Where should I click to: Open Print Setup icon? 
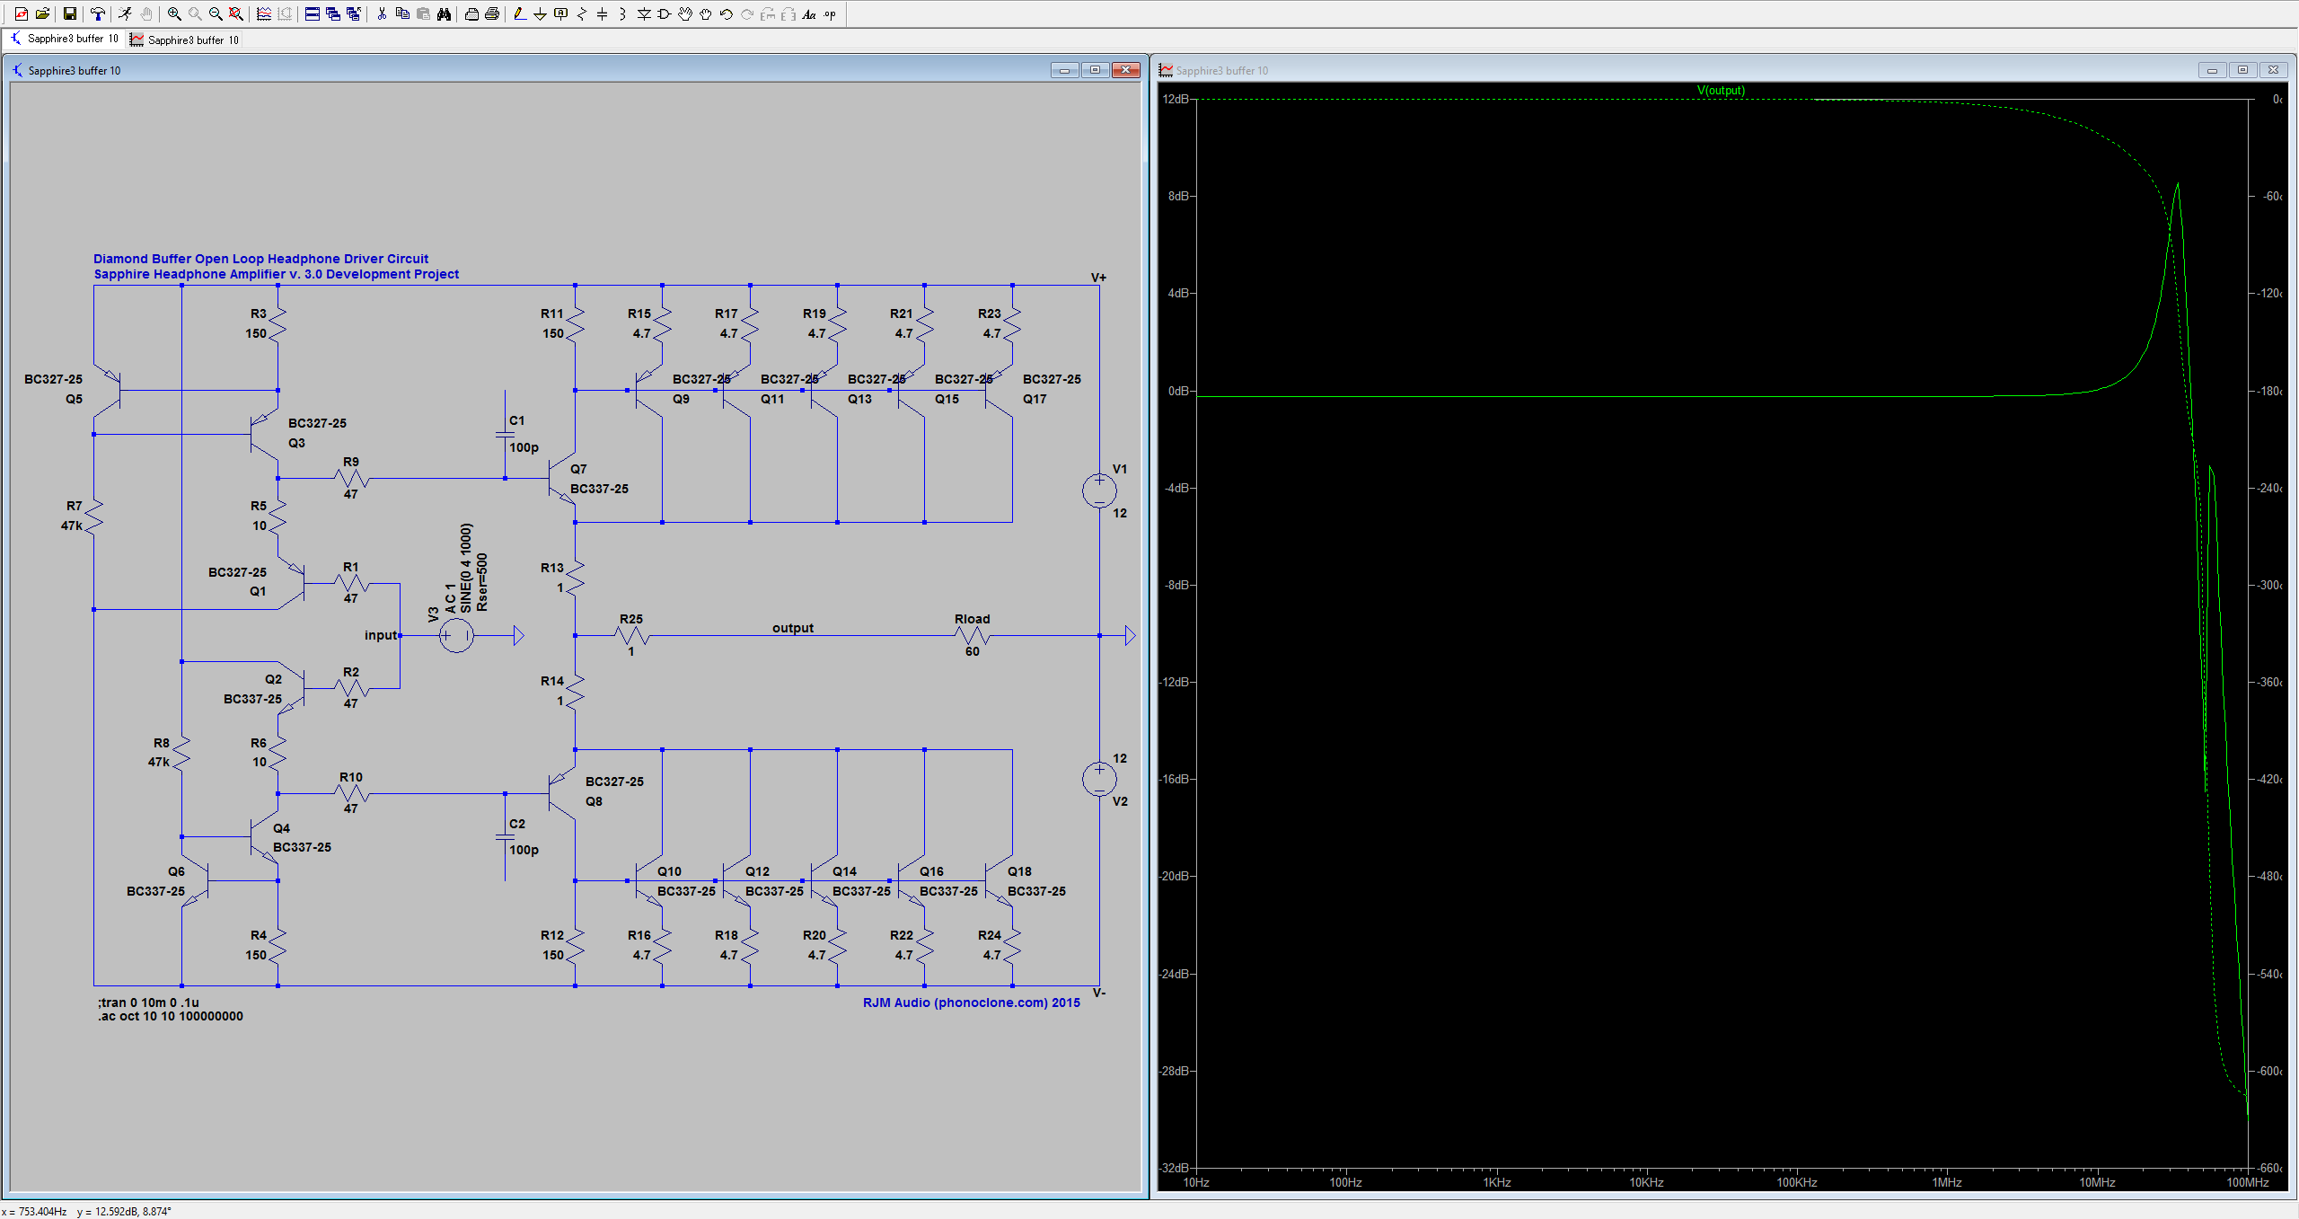471,13
